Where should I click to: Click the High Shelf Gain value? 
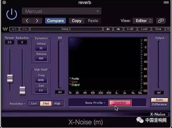coord(41,91)
